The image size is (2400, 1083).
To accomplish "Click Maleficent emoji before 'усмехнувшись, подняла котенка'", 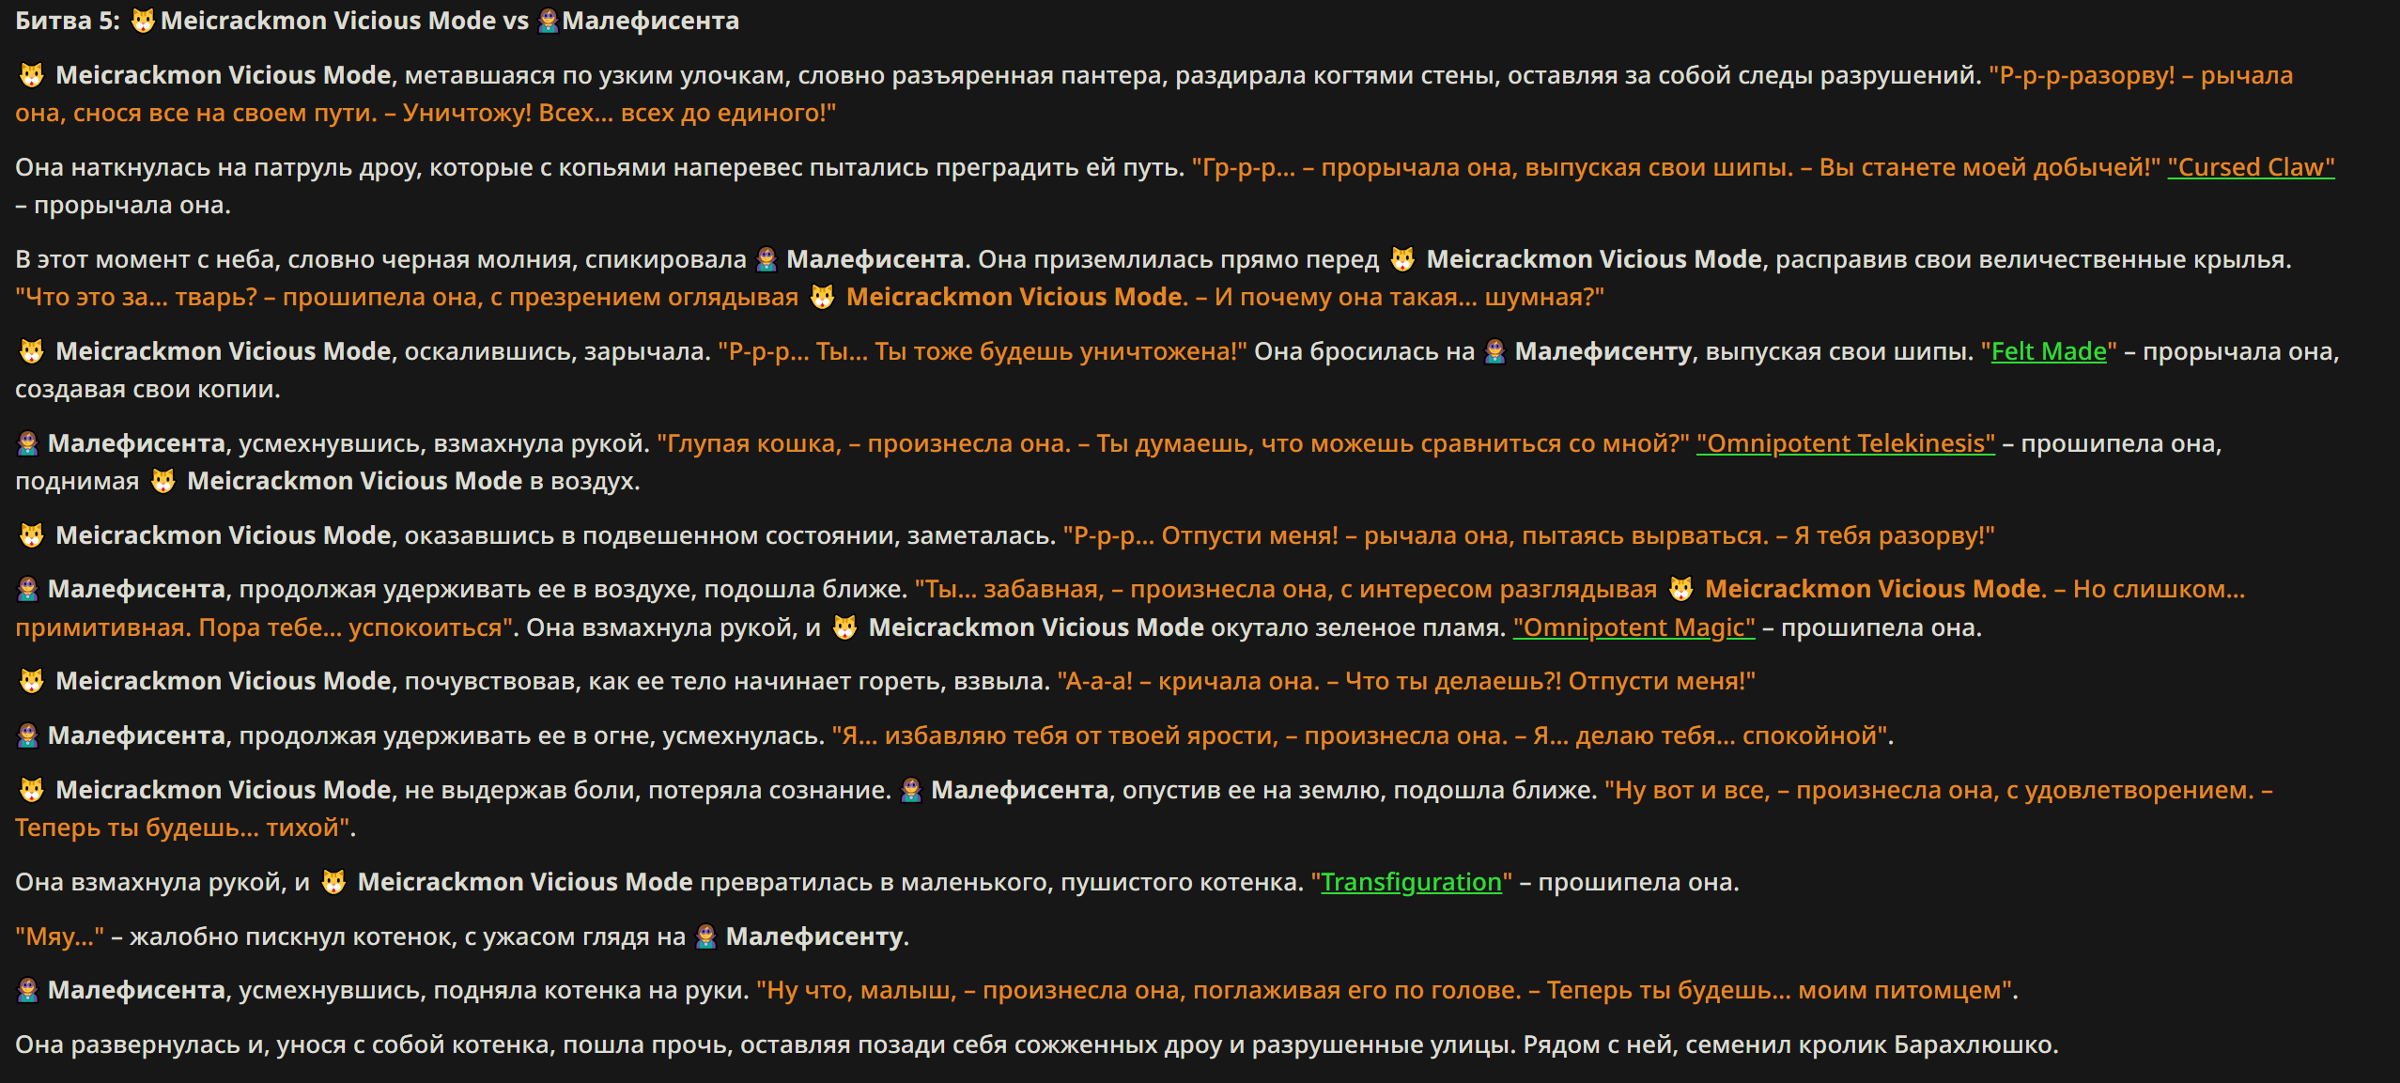I will click(28, 990).
